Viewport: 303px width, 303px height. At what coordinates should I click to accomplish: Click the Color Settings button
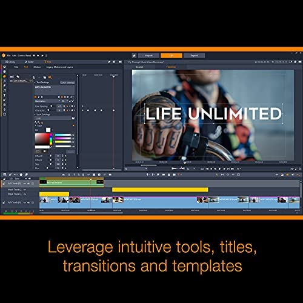click(x=67, y=82)
